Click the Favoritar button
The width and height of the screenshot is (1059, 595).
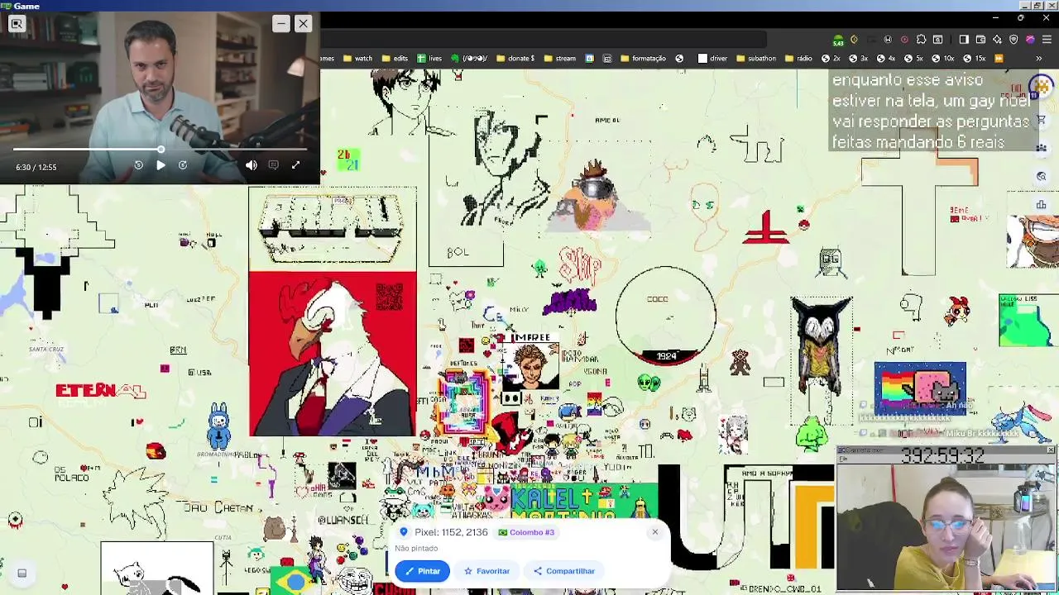click(x=486, y=571)
